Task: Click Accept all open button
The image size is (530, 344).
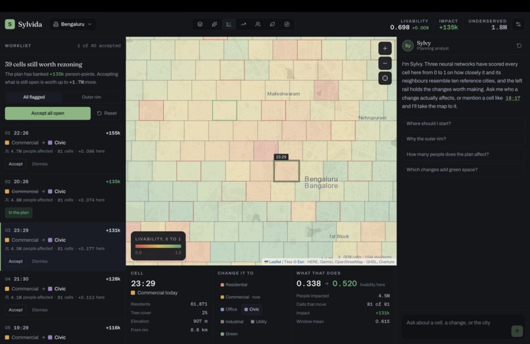Action: pos(47,113)
